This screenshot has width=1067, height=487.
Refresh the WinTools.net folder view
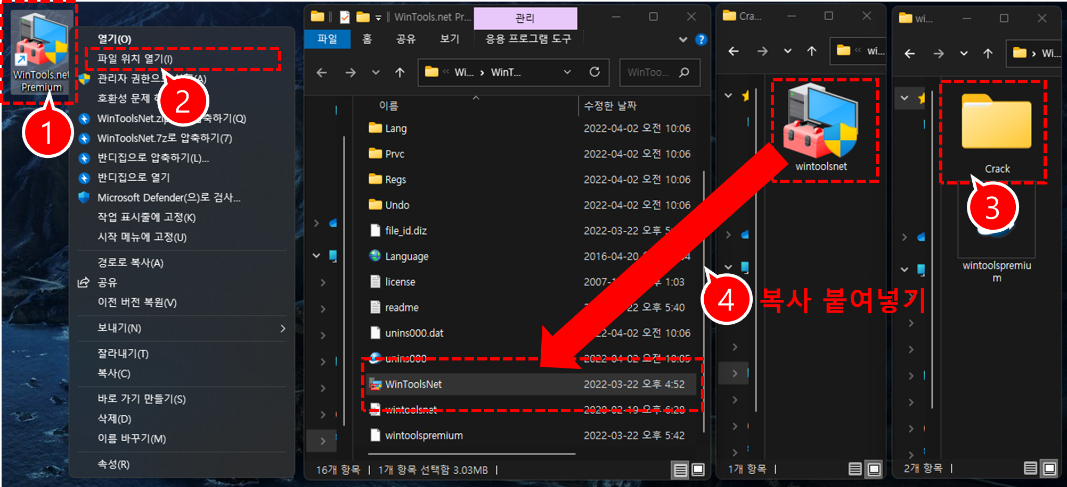click(x=594, y=72)
